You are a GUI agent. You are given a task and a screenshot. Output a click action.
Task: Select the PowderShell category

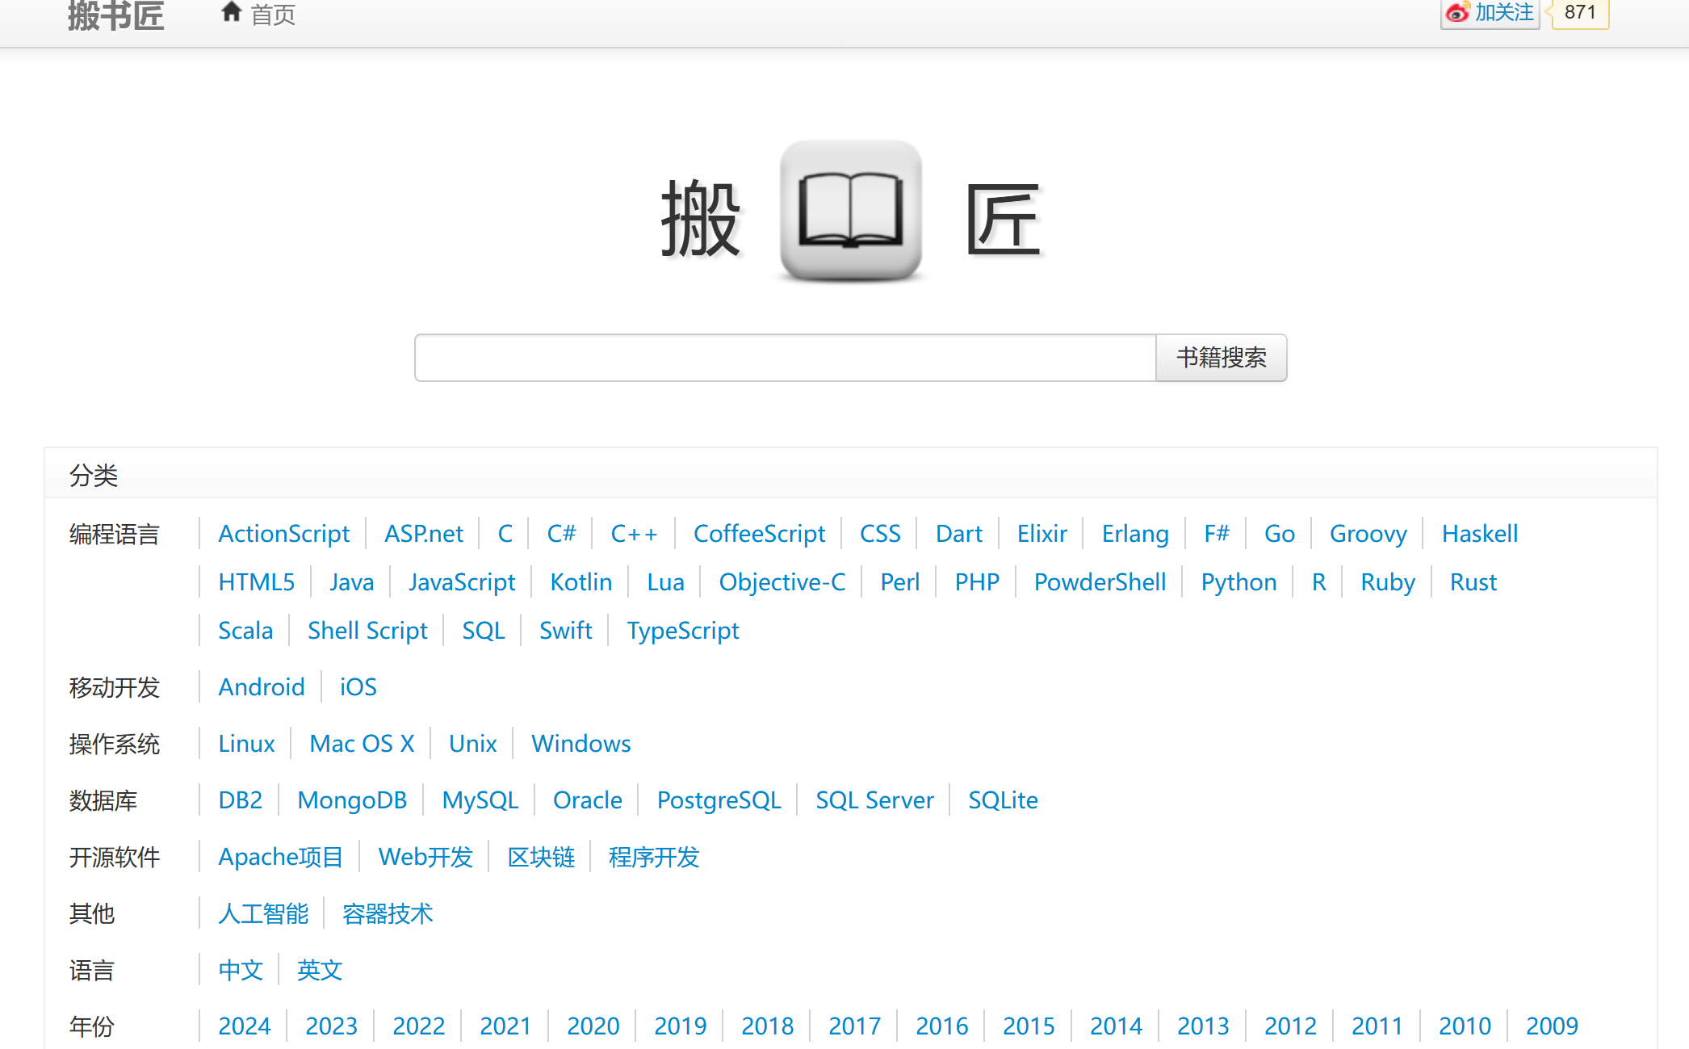tap(1100, 582)
